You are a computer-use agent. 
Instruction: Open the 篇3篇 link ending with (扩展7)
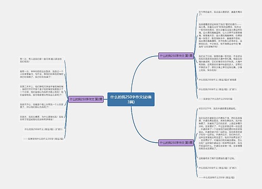coord(217,168)
